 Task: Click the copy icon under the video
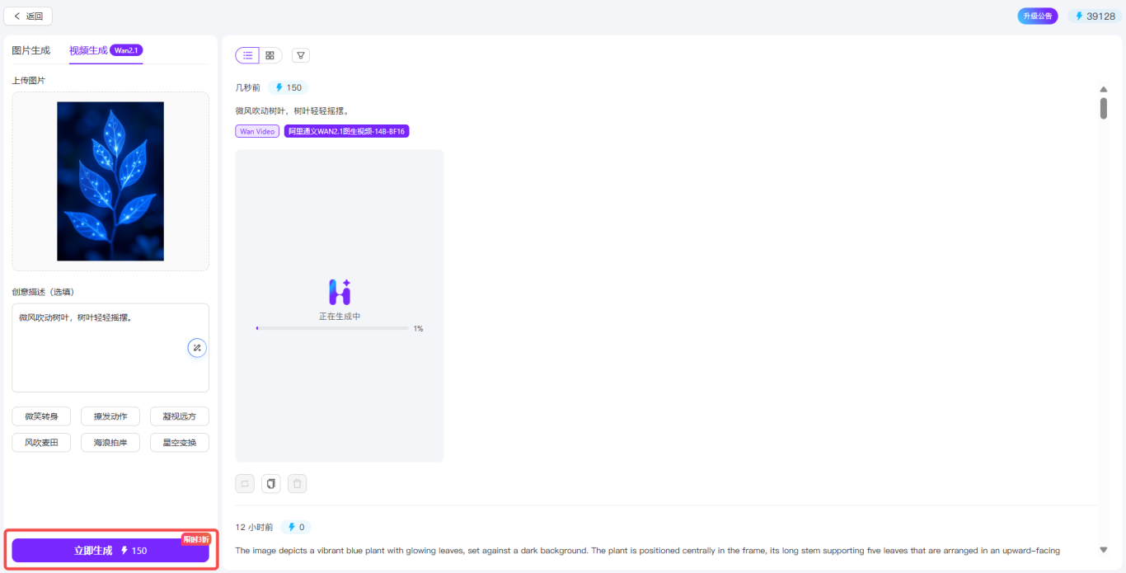271,483
